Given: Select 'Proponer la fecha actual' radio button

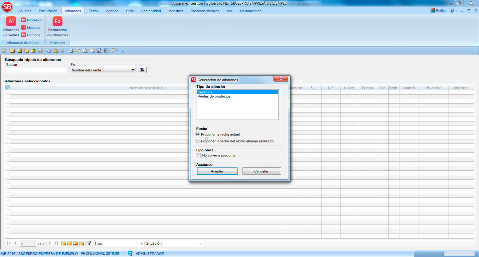Looking at the screenshot, I should (x=198, y=134).
